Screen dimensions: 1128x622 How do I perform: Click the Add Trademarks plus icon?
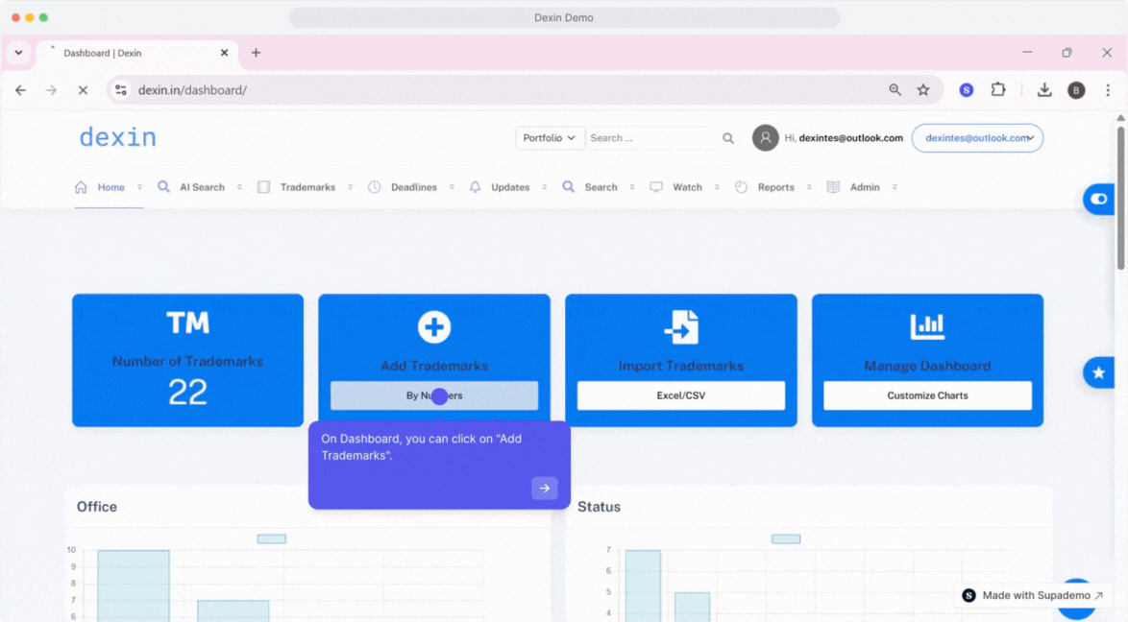tap(434, 327)
